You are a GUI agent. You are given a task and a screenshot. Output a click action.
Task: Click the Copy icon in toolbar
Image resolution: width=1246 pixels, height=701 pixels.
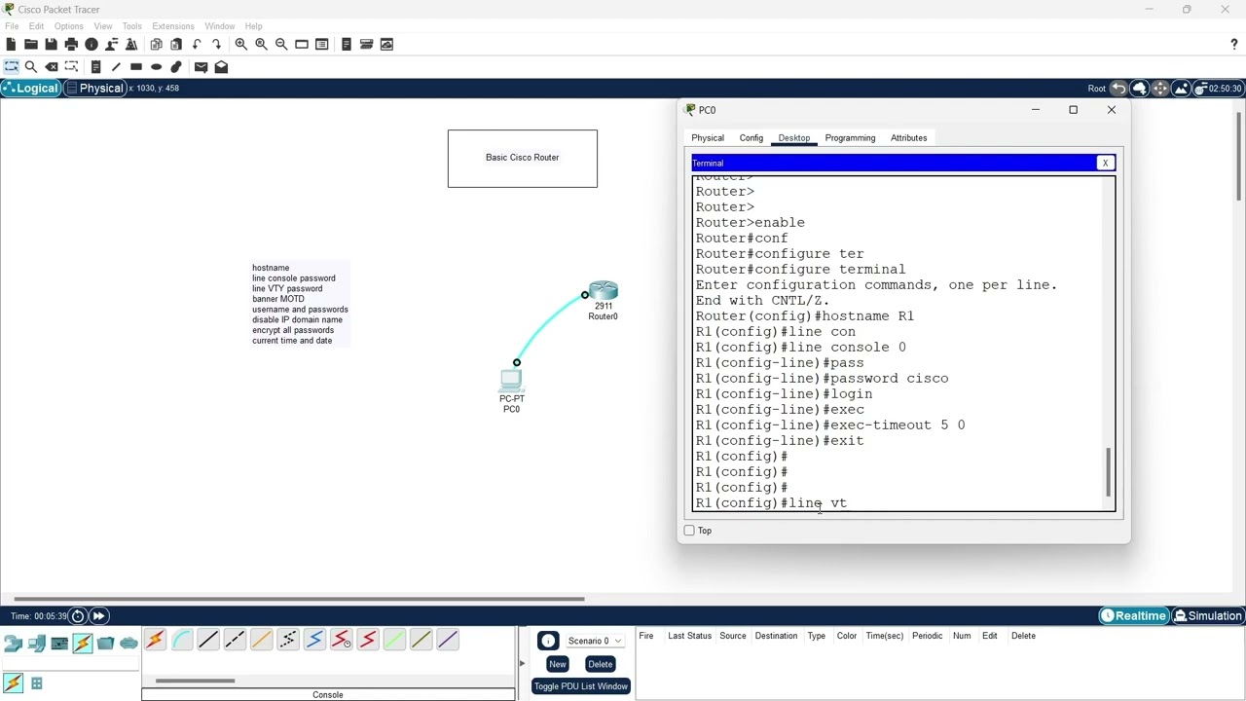click(x=156, y=44)
